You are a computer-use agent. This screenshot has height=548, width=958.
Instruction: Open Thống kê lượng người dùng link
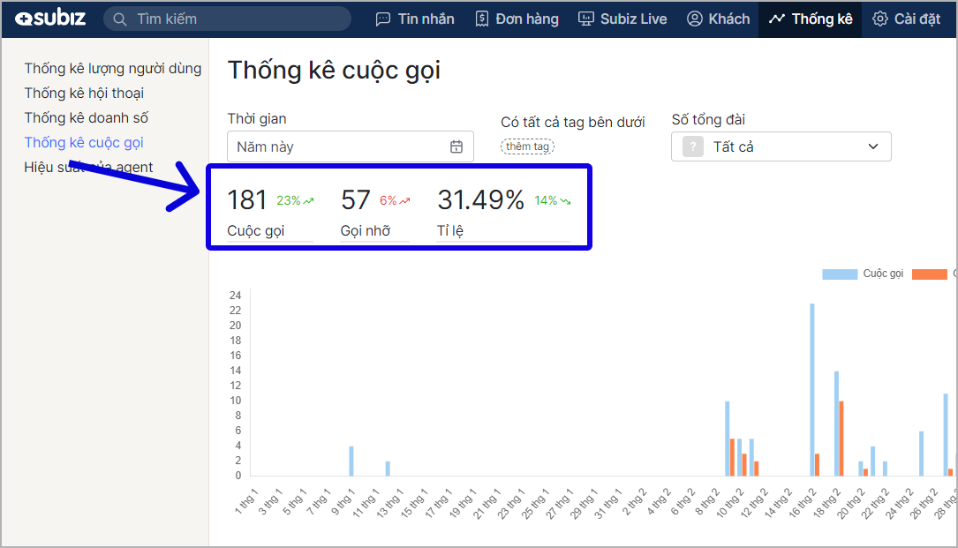[x=112, y=68]
